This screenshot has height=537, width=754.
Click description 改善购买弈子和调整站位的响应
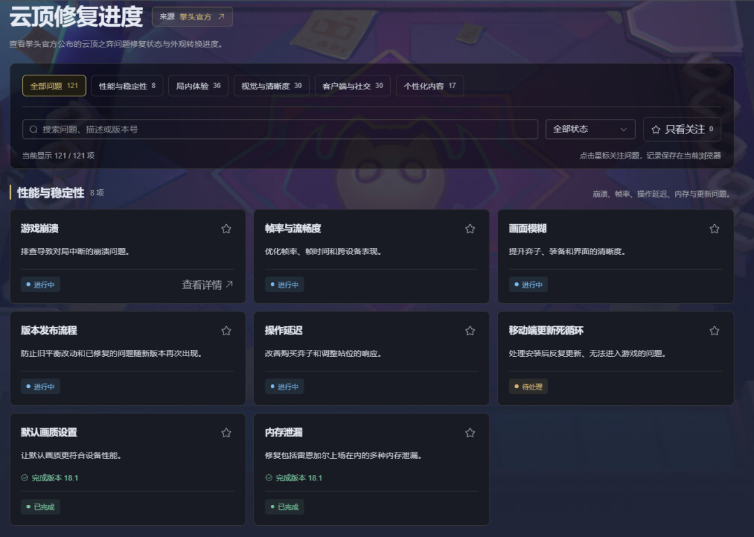click(x=323, y=353)
